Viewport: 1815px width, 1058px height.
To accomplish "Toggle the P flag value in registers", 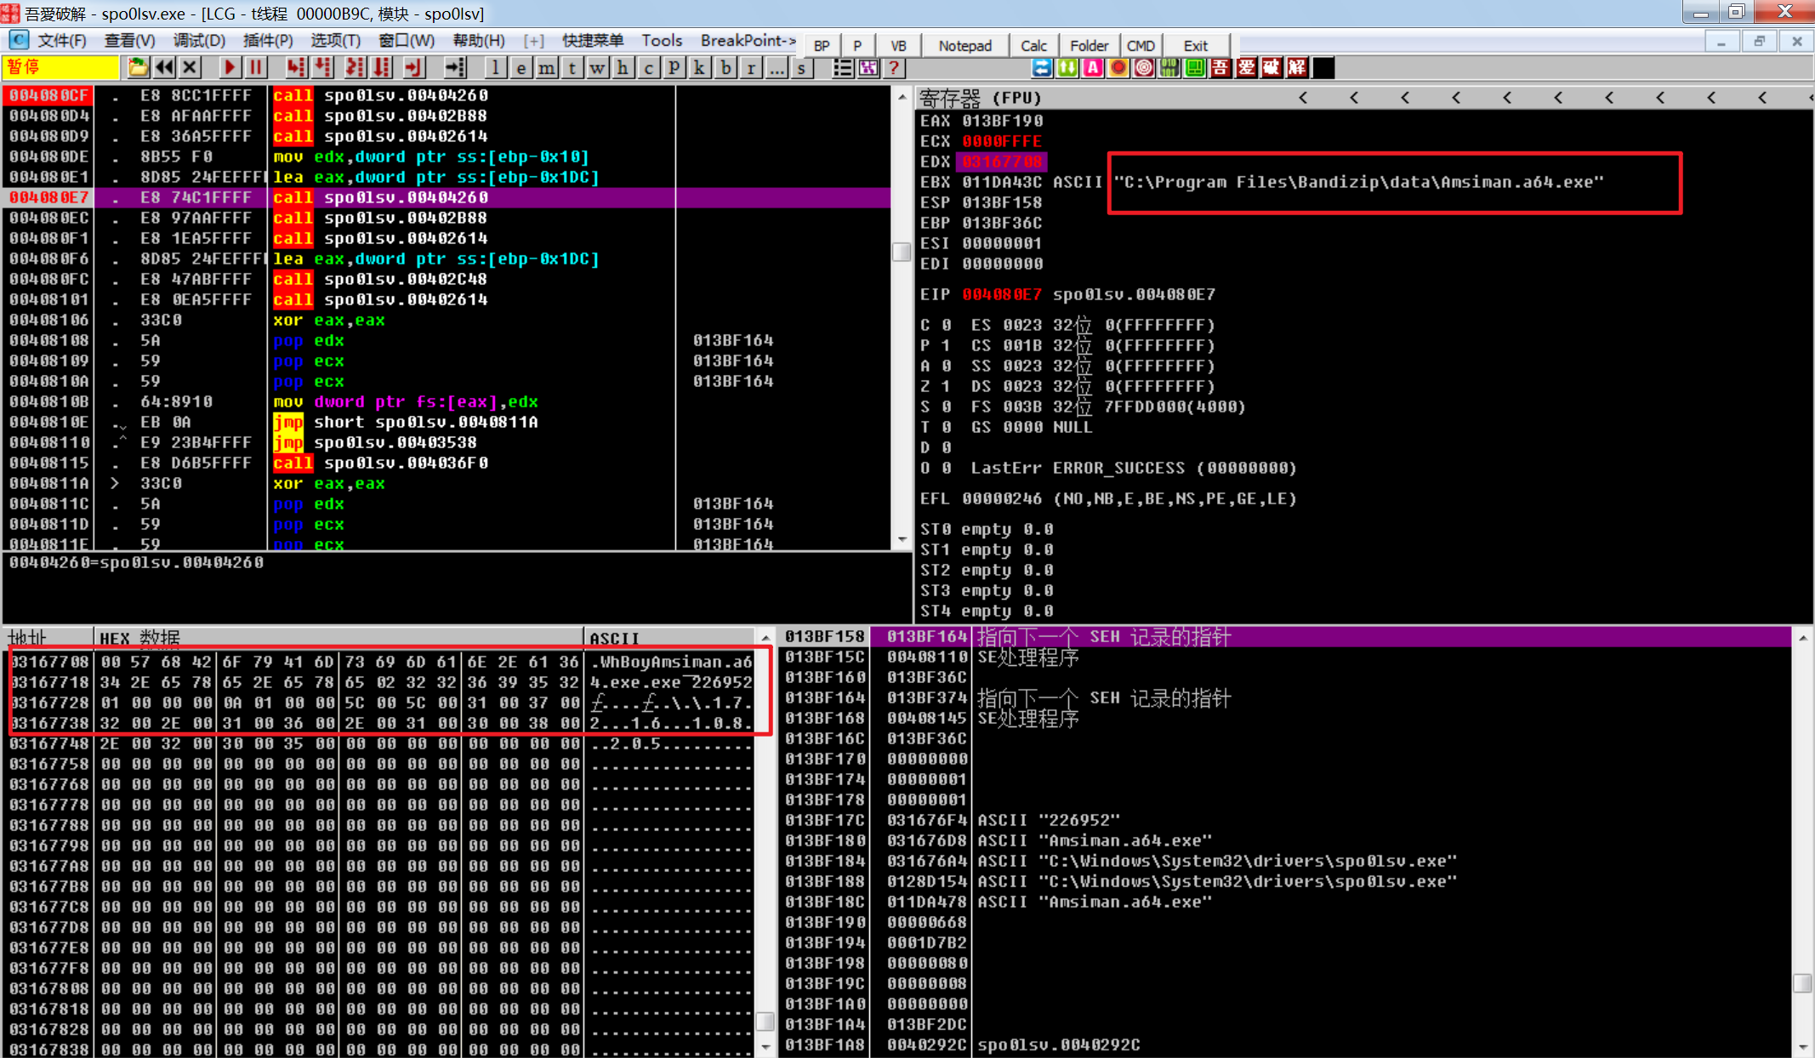I will point(946,345).
